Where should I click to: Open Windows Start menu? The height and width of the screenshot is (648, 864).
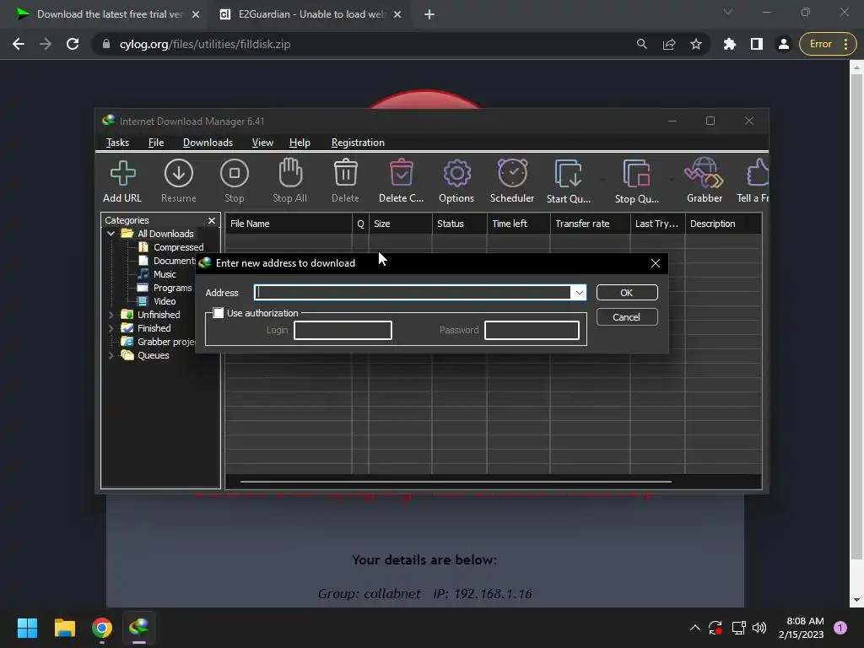pos(27,628)
